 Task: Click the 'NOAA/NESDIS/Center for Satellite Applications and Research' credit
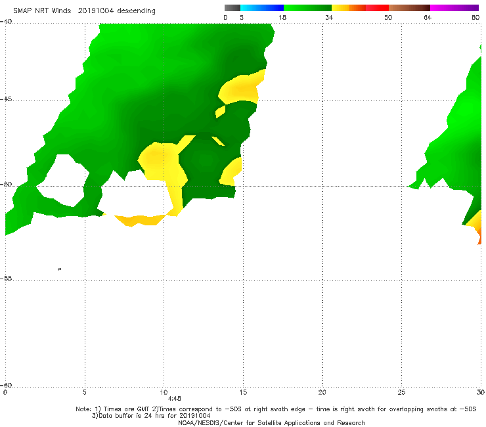point(271,423)
